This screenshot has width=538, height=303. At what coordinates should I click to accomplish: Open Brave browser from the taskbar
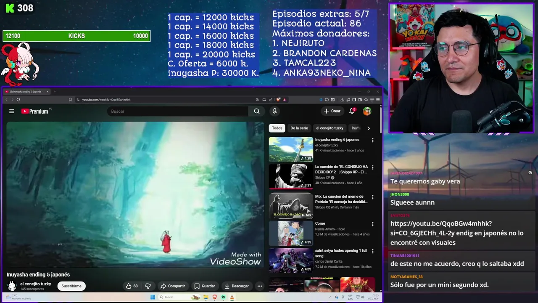[215, 297]
